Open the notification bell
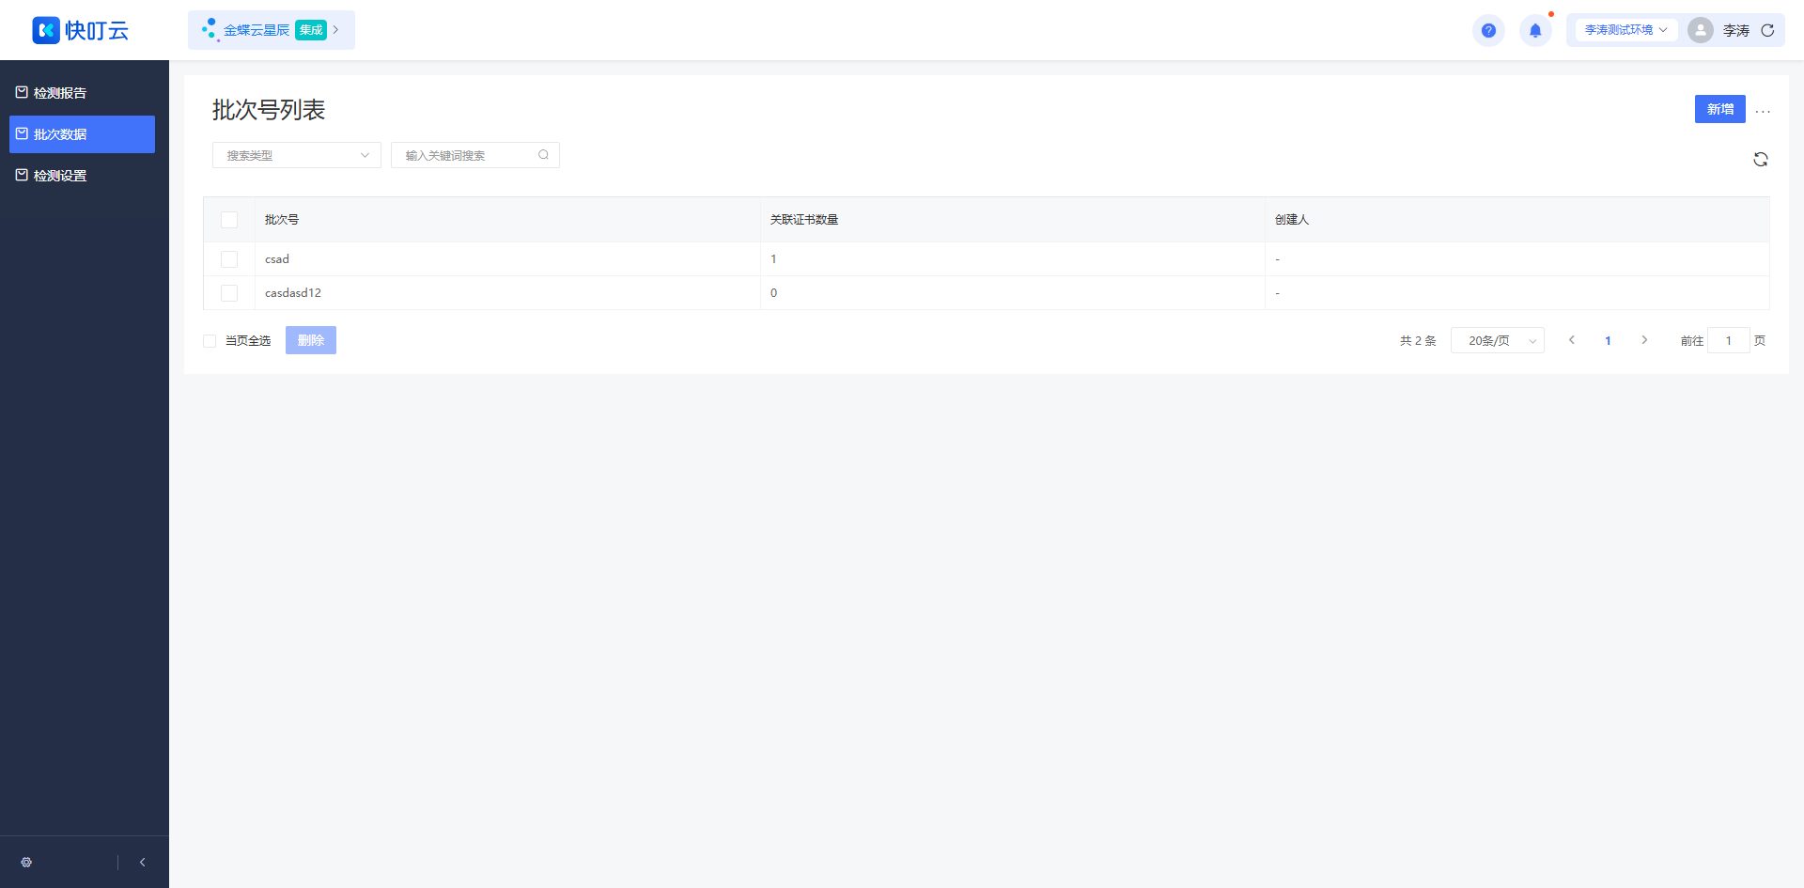This screenshot has width=1804, height=888. coord(1535,30)
